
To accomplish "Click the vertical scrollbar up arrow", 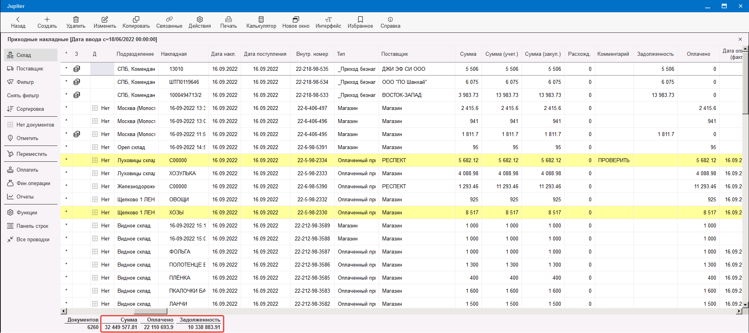I will click(745, 49).
